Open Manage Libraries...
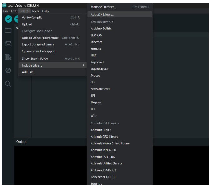The height and width of the screenshot is (186, 213). coord(120,7)
